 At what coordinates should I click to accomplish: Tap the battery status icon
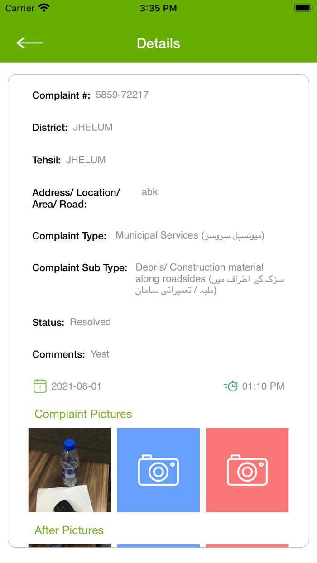302,8
